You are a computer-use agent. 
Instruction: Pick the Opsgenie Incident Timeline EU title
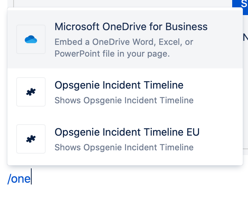(127, 132)
